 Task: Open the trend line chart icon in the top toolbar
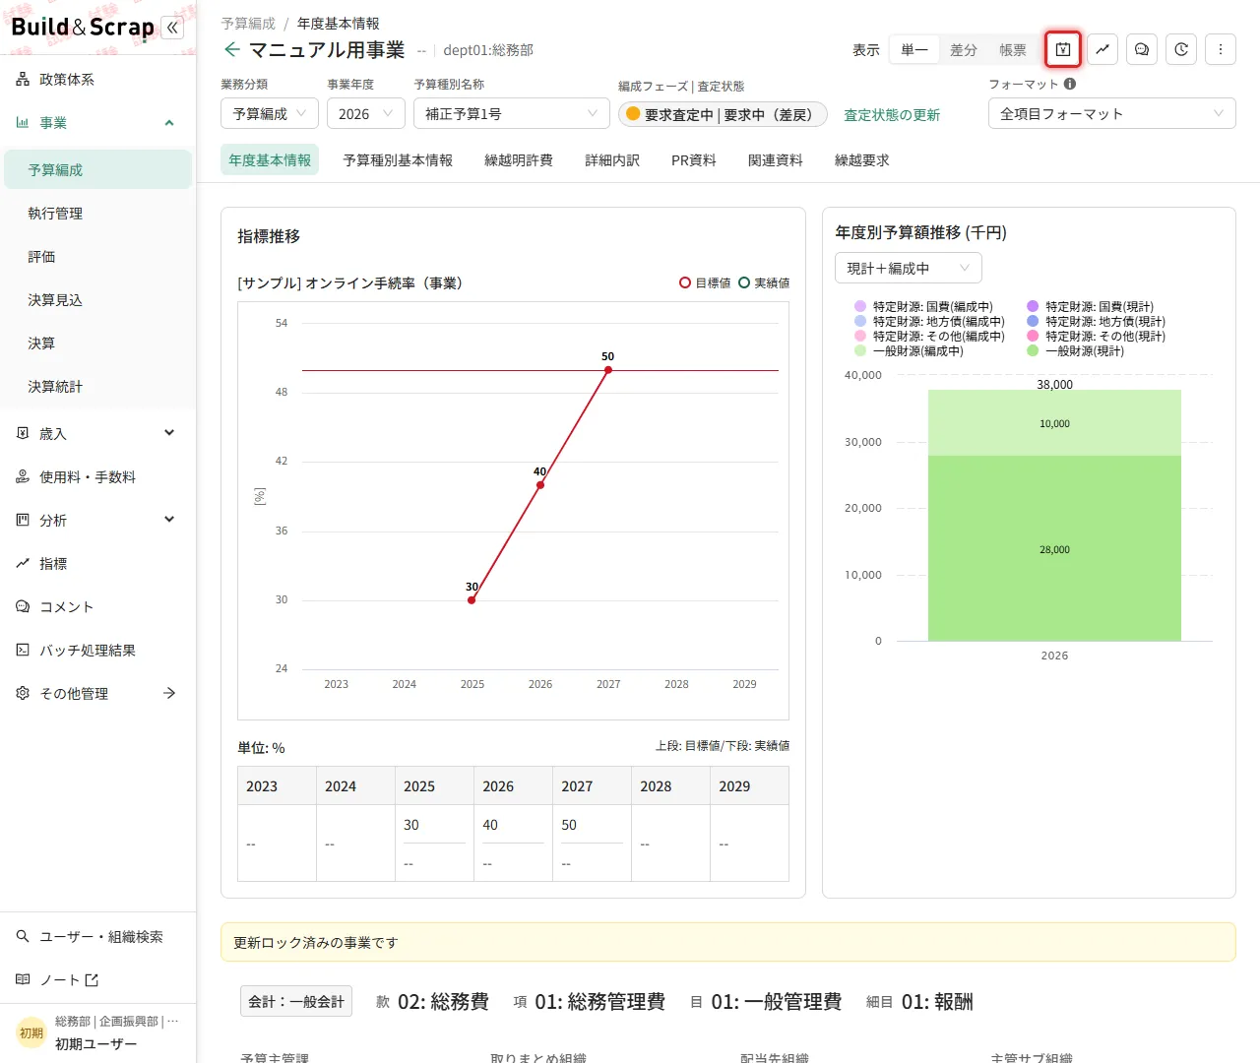(1102, 49)
